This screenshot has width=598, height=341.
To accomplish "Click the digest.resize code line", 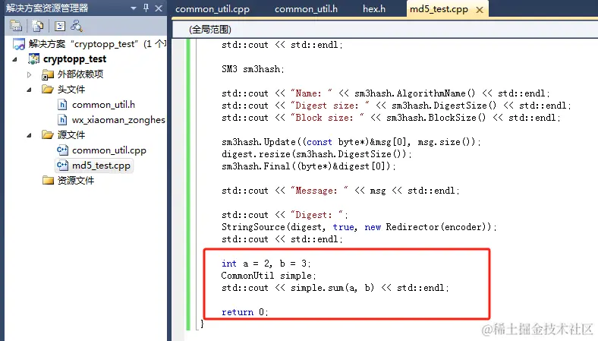I will pos(316,154).
